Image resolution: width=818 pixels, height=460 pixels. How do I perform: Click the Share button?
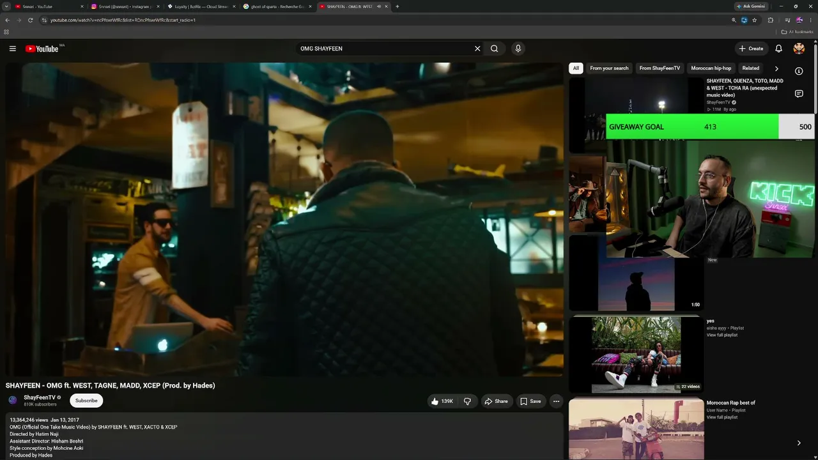tap(496, 401)
